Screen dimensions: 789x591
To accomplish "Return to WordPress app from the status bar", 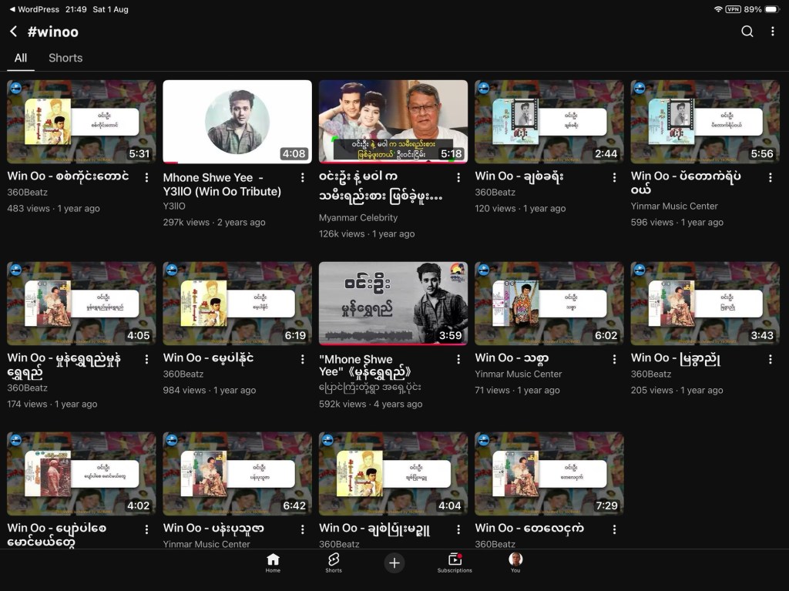I will pyautogui.click(x=34, y=9).
